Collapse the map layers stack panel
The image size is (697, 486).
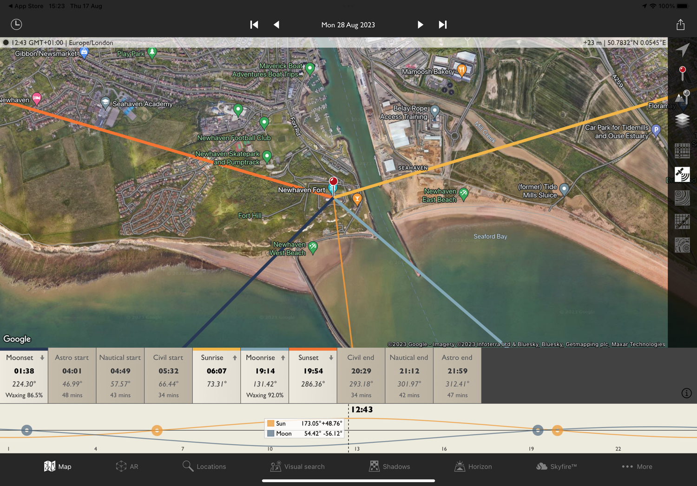(682, 121)
